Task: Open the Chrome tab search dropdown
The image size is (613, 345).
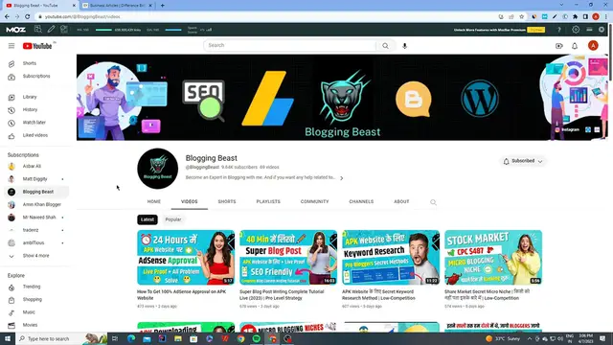Action: (562, 5)
